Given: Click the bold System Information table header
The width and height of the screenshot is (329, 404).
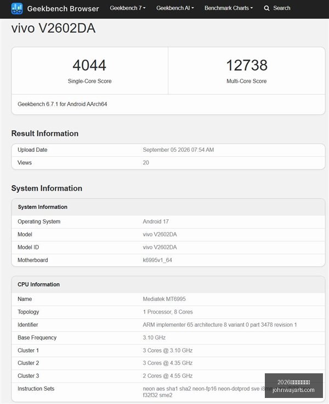Looking at the screenshot, I should [43, 207].
